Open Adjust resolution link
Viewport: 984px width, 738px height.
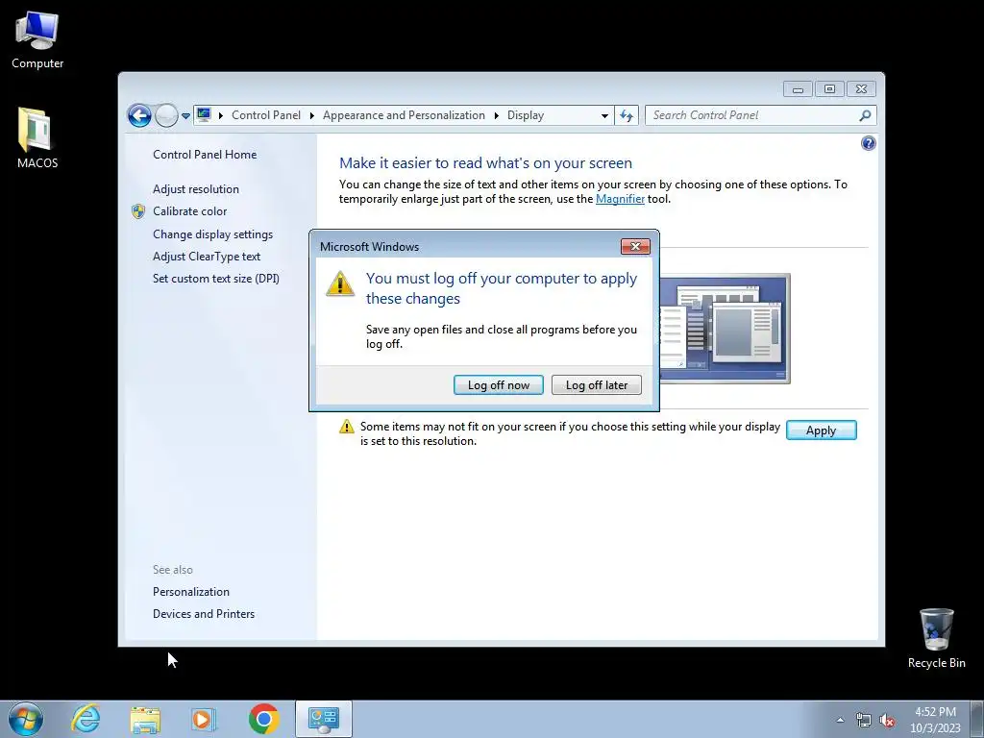(x=196, y=189)
